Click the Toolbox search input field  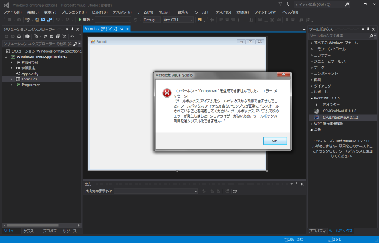click(x=338, y=36)
